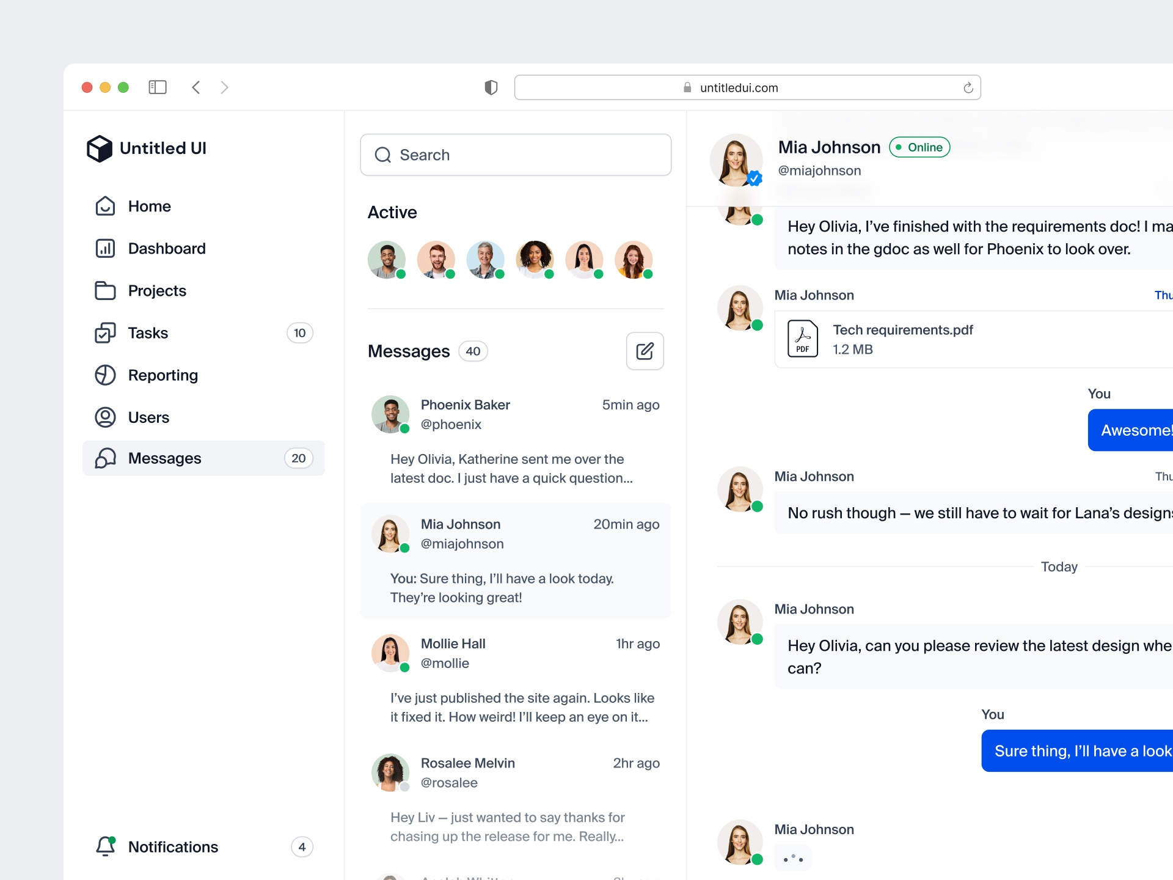Reload the page using refresh icon
1173x880 pixels.
pos(968,87)
